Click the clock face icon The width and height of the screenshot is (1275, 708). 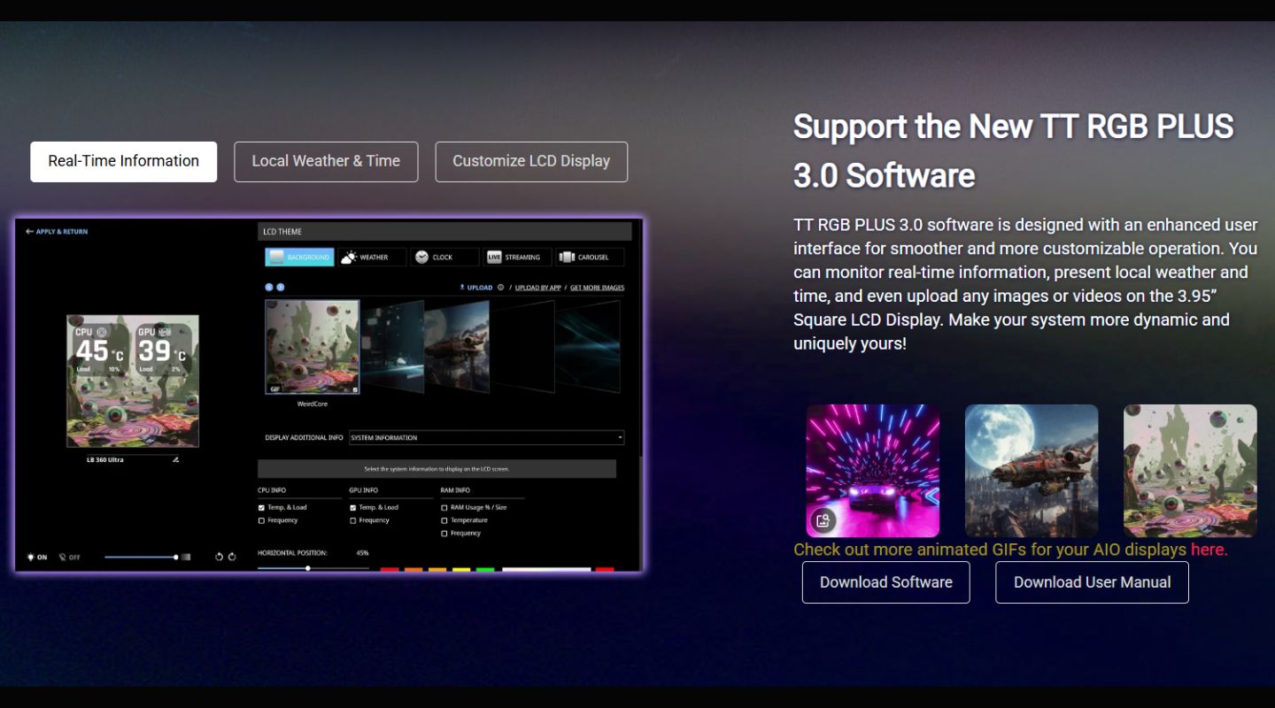pos(421,258)
